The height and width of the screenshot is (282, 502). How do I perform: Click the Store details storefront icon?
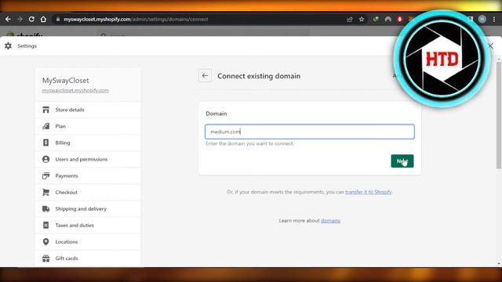[x=45, y=110]
